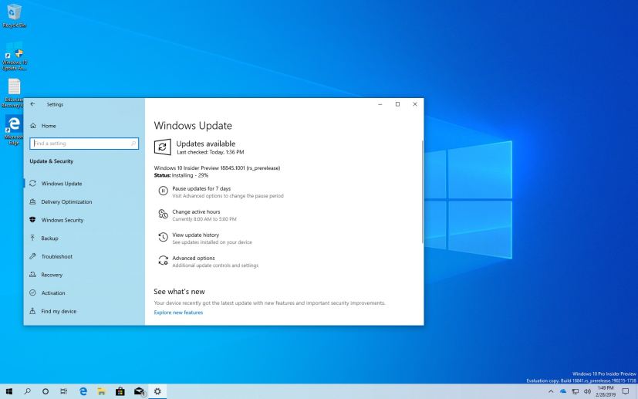Click the OneDrive cloud tray icon
This screenshot has width=638, height=399.
[563, 391]
